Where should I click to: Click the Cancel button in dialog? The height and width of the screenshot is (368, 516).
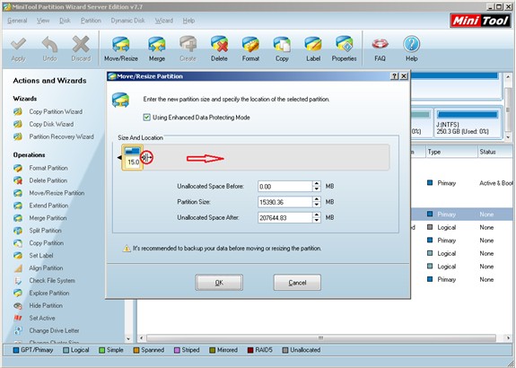[x=297, y=283]
